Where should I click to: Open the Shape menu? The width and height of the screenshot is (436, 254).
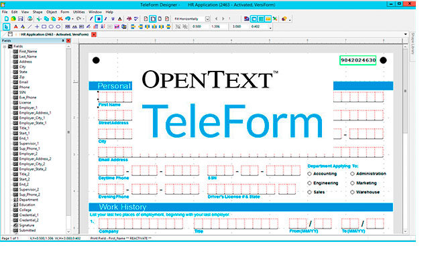click(38, 12)
